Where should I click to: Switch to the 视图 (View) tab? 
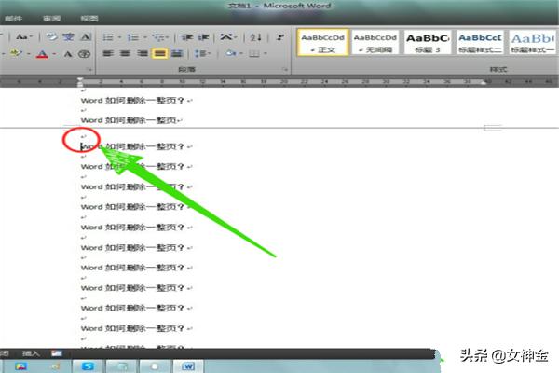point(89,18)
